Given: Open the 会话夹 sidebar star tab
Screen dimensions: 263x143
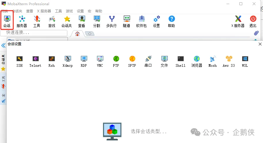Looking at the screenshot, I should 3,63.
